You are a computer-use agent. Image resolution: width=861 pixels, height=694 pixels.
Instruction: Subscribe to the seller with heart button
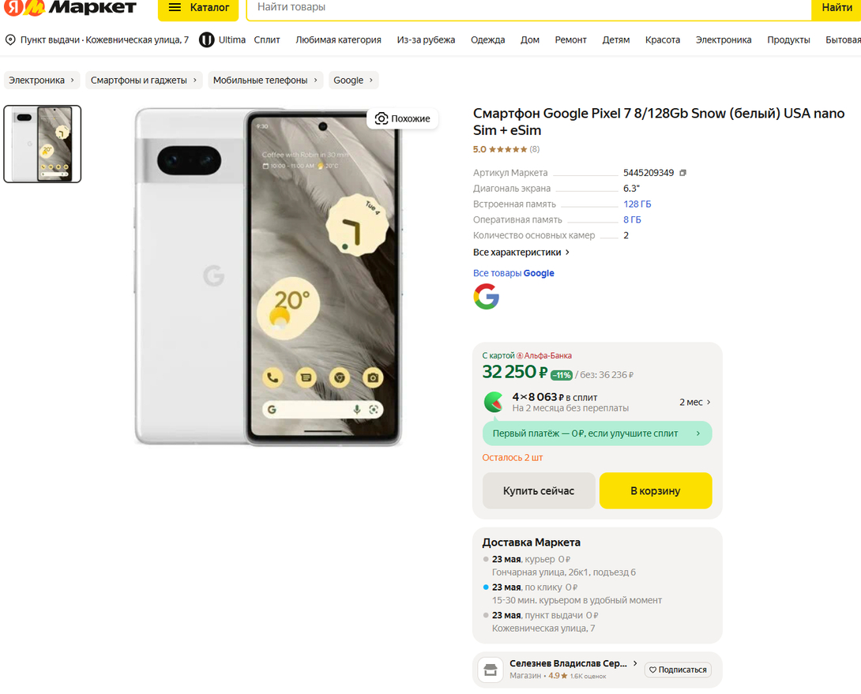coord(677,670)
